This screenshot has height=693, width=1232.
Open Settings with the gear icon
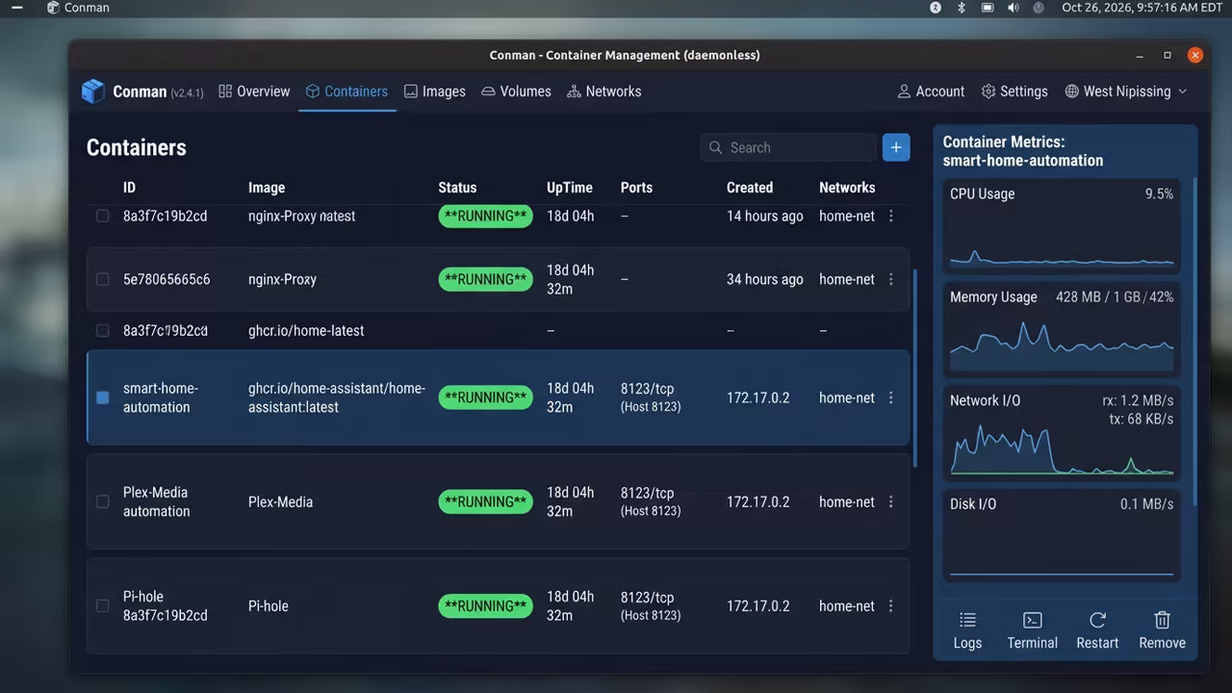[1014, 91]
